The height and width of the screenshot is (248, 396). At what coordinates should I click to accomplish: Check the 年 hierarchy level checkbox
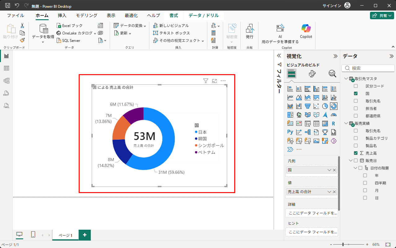(365, 175)
